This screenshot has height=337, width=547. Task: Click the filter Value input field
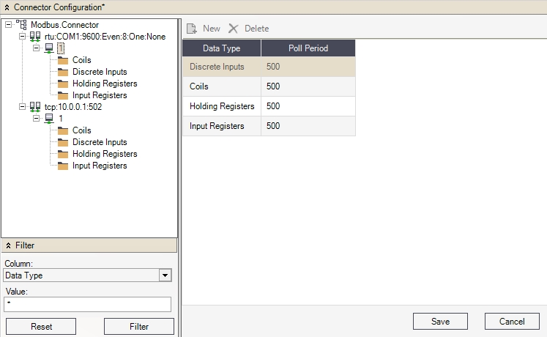point(87,304)
